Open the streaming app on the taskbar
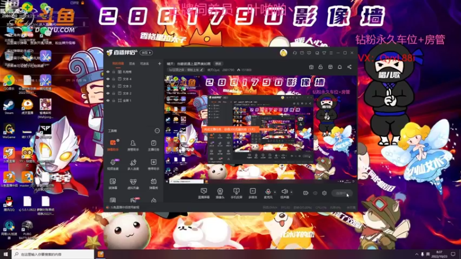461x259 pixels. 100,254
